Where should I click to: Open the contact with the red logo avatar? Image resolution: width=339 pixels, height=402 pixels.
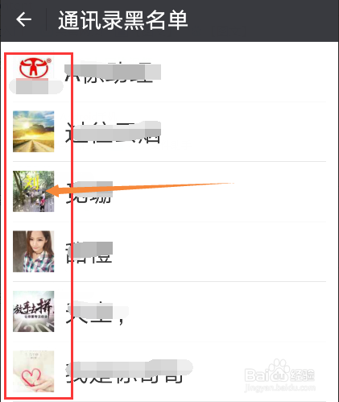34,68
